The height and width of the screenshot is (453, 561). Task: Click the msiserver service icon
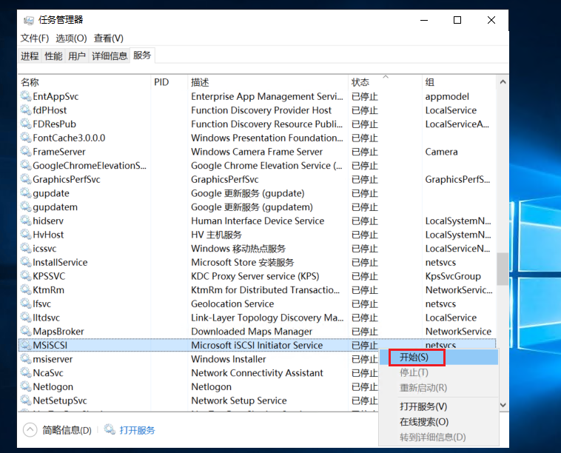tap(26, 359)
